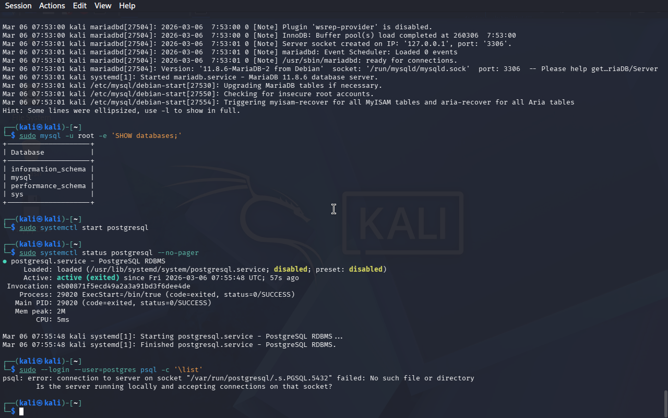668x418 pixels.
Task: Click the green 'active (exited)' status text
Action: tap(88, 278)
